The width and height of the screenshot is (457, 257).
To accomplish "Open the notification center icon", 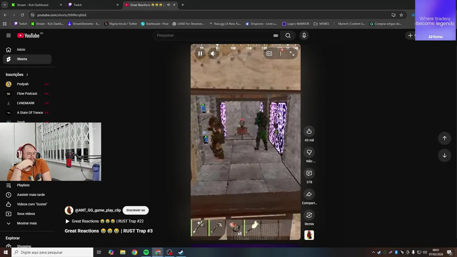I will point(450,252).
